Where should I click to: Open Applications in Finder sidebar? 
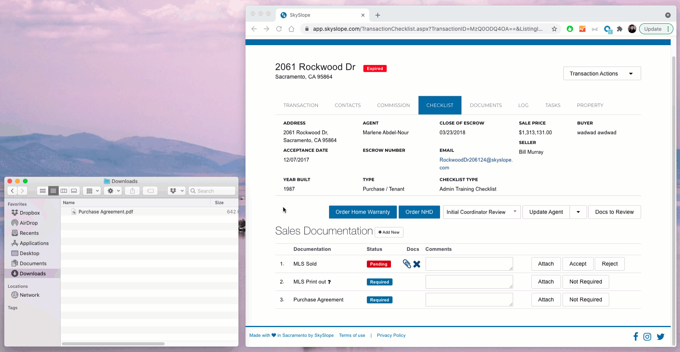34,243
